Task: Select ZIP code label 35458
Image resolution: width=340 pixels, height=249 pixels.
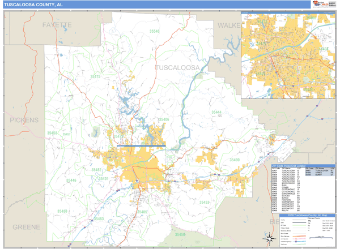Action: (52, 133)
